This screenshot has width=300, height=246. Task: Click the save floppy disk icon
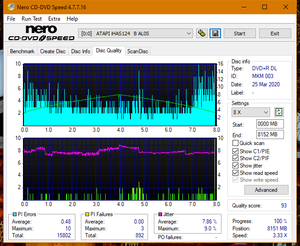coord(215,34)
